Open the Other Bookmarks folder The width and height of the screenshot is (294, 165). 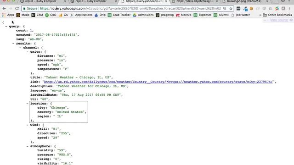pos(277,15)
